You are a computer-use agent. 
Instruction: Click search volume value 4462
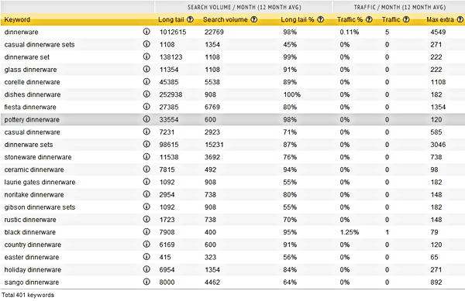pyautogui.click(x=212, y=282)
